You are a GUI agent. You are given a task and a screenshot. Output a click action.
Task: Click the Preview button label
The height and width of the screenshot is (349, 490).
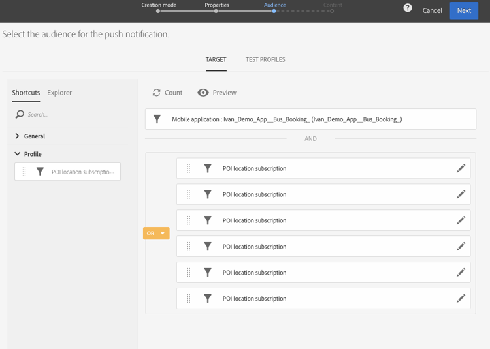(224, 93)
